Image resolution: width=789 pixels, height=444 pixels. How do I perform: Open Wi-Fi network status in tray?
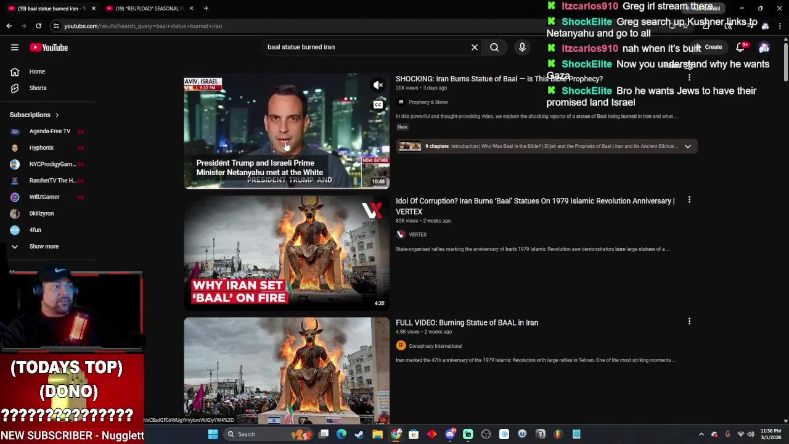(x=740, y=434)
